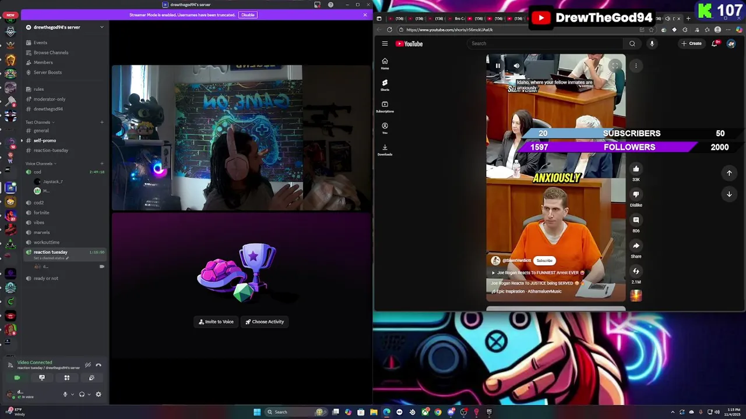Open the reaction-tuesday text channel
Viewport: 746px width, 419px height.
64,150
